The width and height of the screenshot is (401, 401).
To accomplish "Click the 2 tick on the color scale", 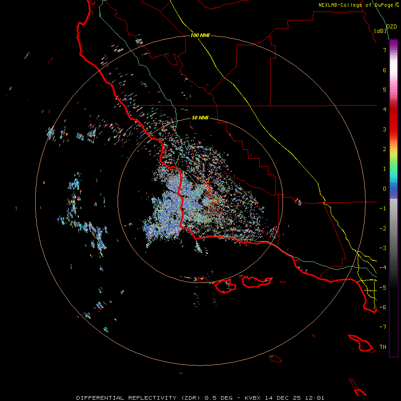I will coord(385,149).
